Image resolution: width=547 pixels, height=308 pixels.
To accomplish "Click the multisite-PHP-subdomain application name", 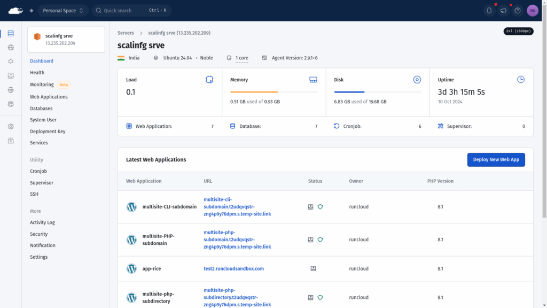I will [158, 240].
